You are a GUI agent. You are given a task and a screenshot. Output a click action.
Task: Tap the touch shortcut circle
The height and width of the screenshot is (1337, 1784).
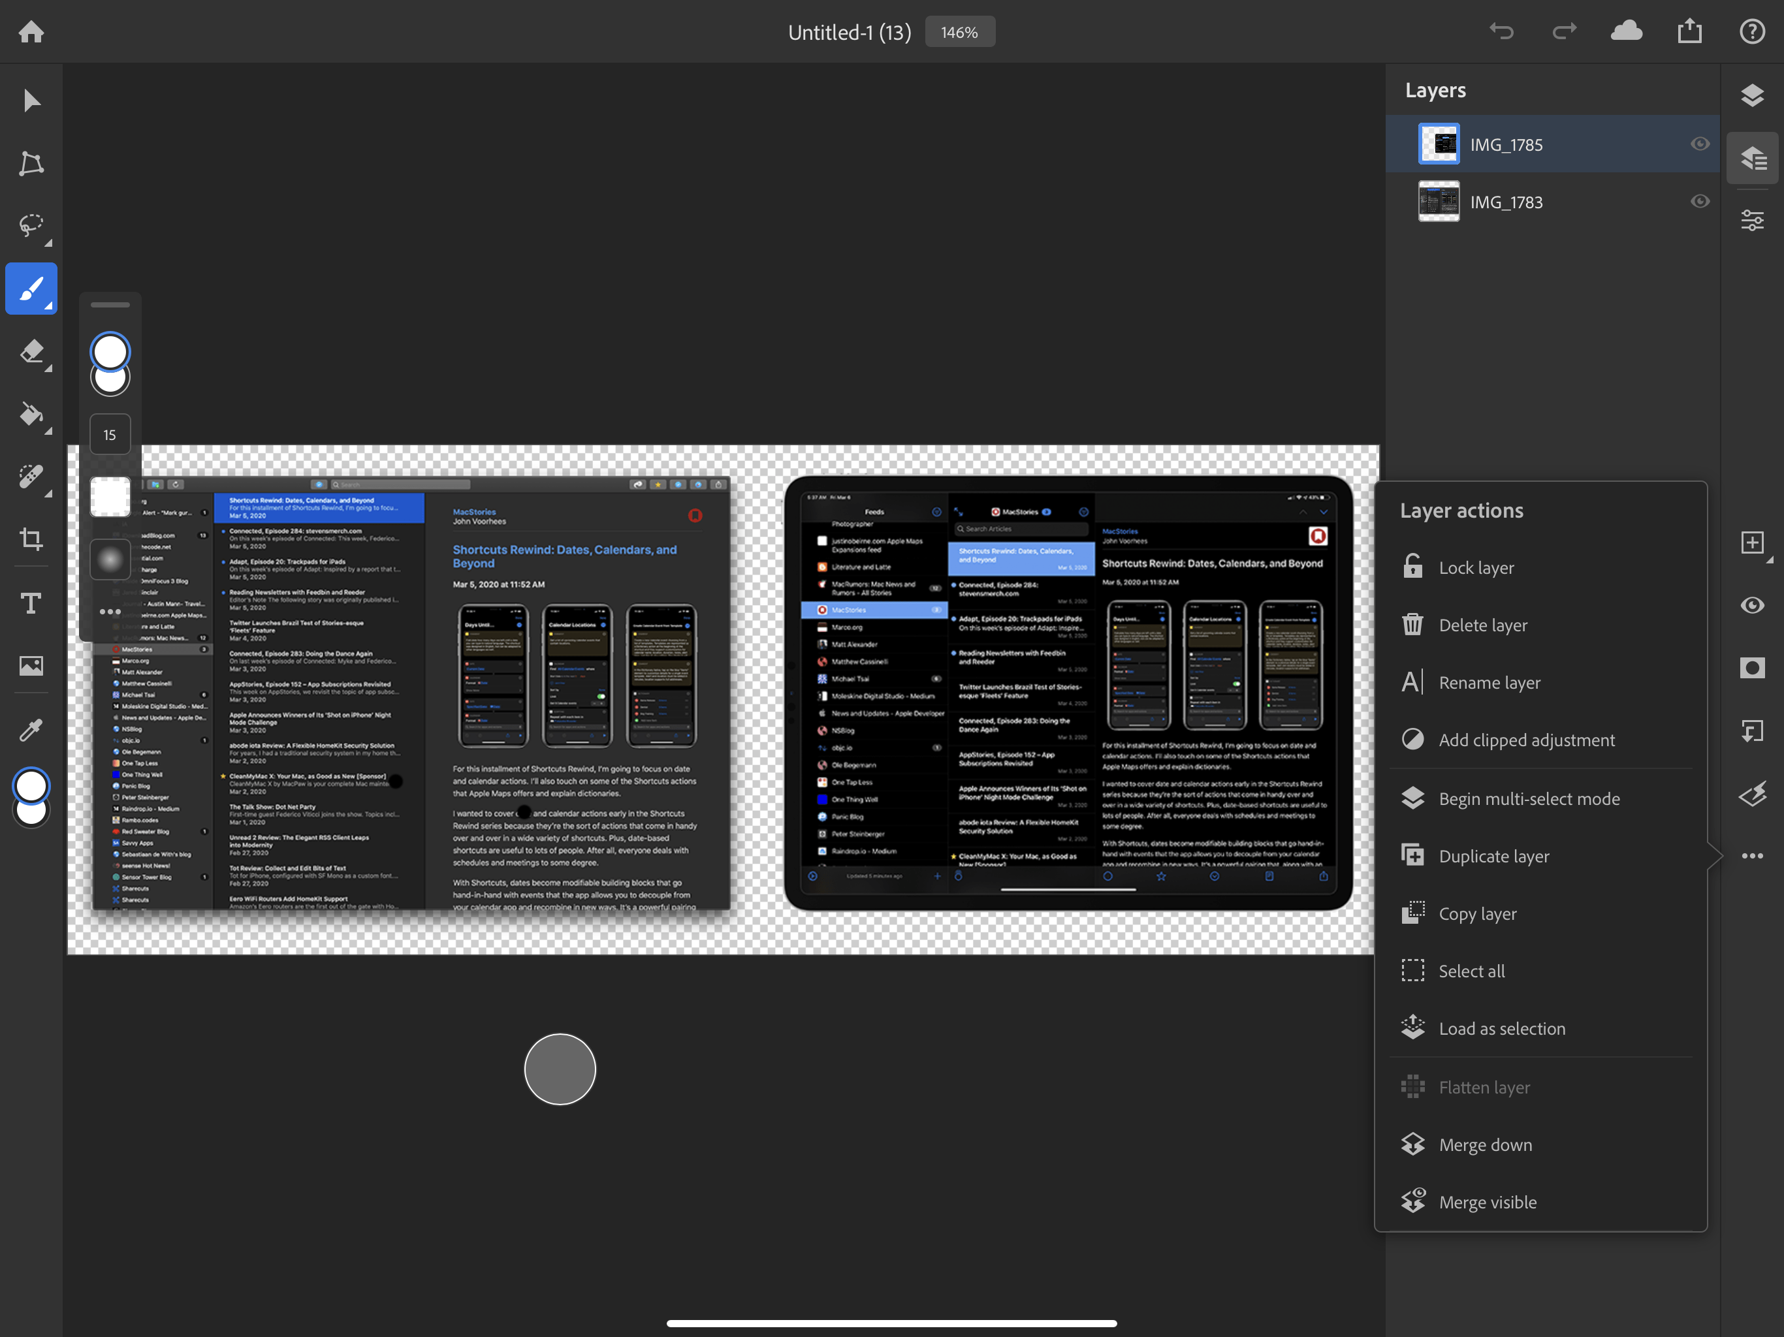coord(560,1069)
